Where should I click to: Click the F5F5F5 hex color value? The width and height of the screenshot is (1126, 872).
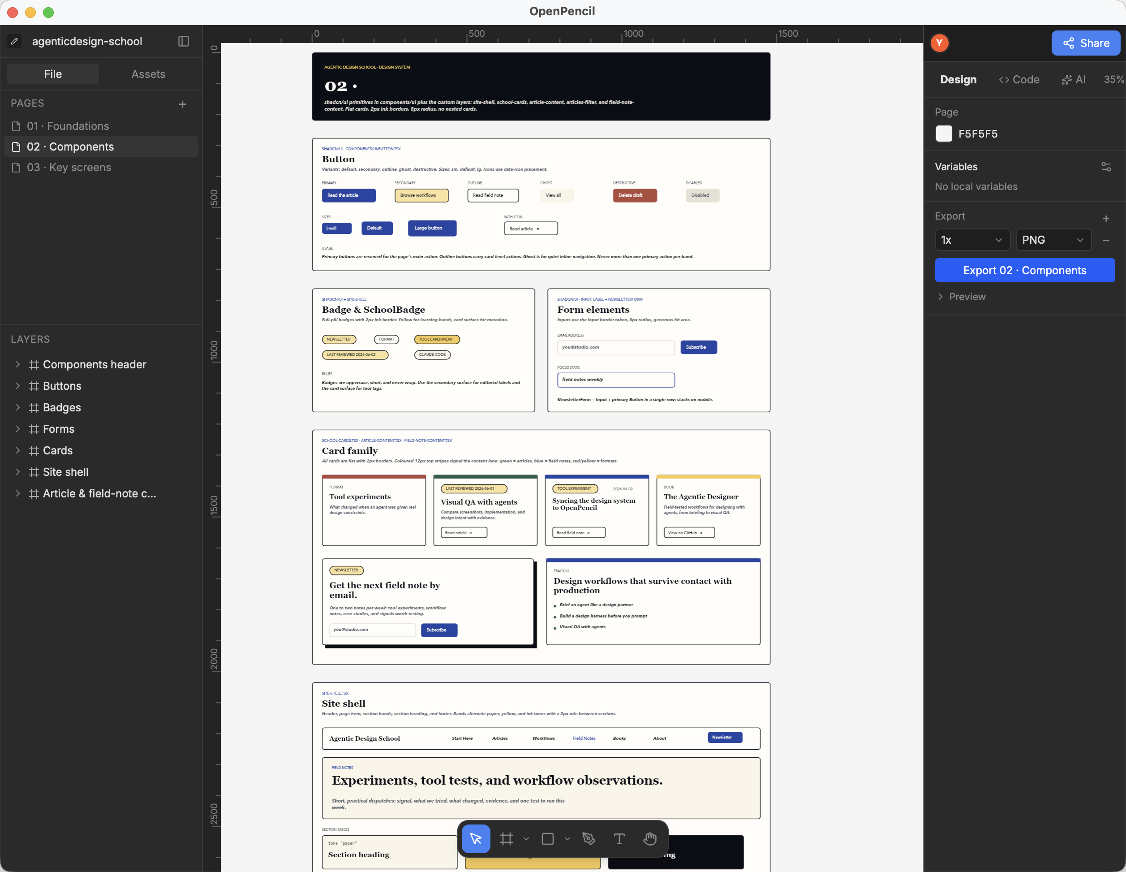pos(978,134)
